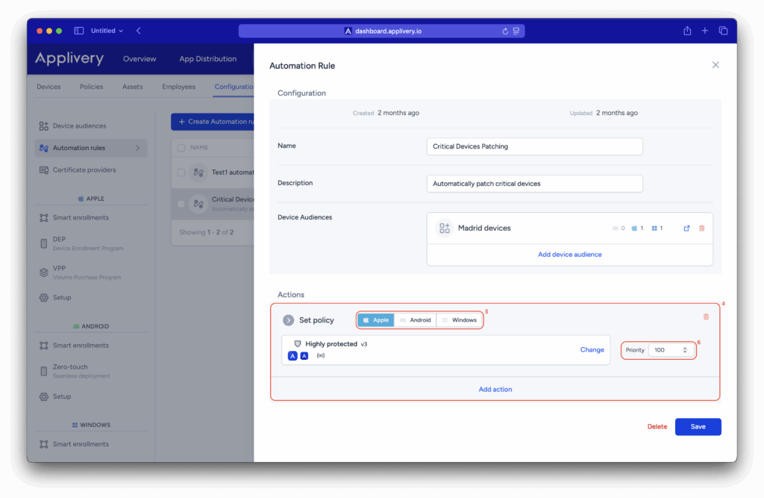Open a new browser tab with the plus icon

pyautogui.click(x=705, y=31)
